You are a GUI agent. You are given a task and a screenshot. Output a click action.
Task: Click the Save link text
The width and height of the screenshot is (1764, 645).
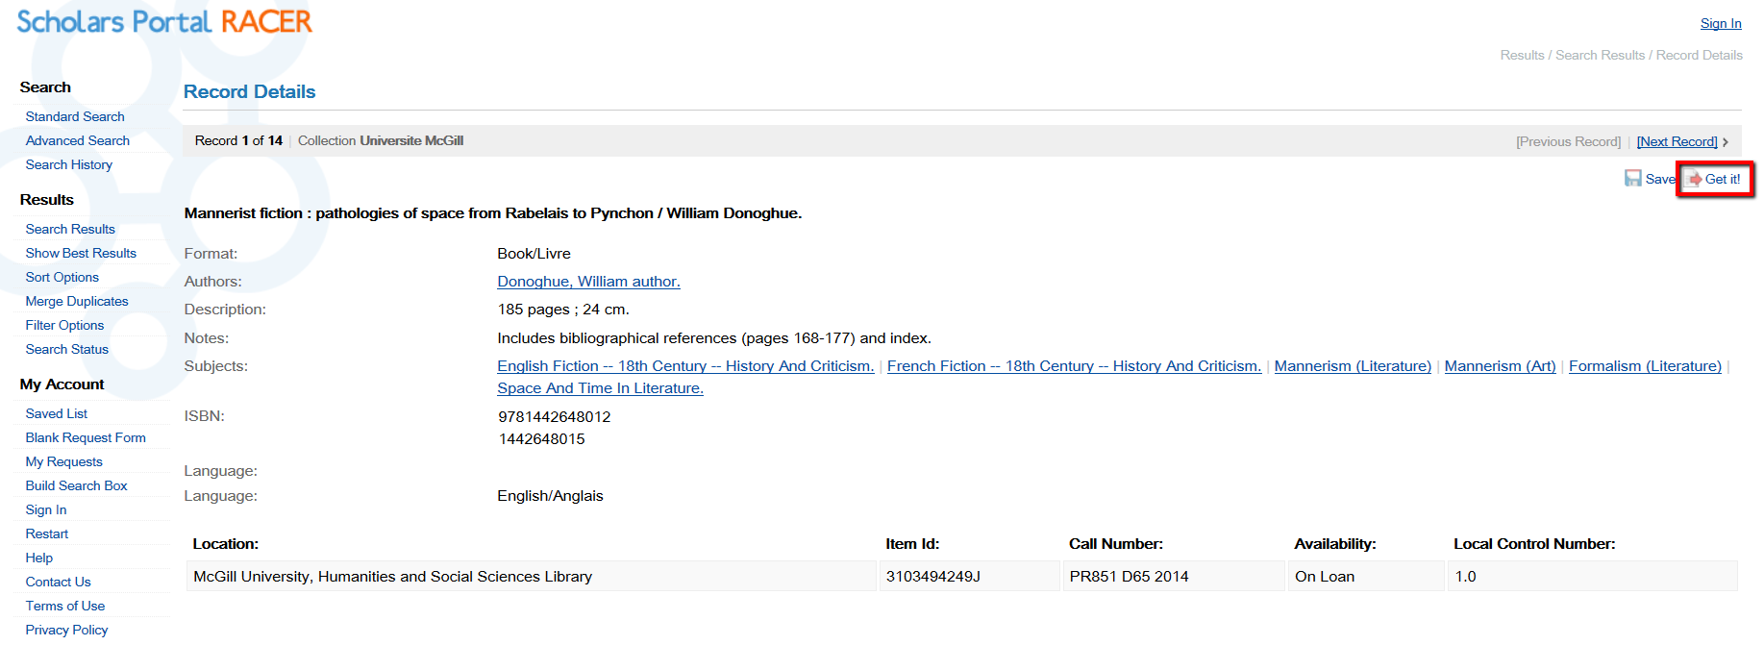(1660, 179)
